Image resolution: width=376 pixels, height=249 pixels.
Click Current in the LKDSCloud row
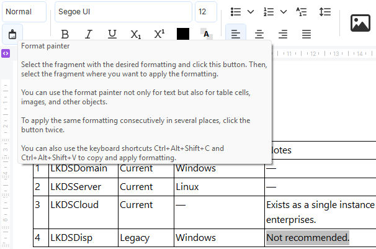(x=137, y=205)
